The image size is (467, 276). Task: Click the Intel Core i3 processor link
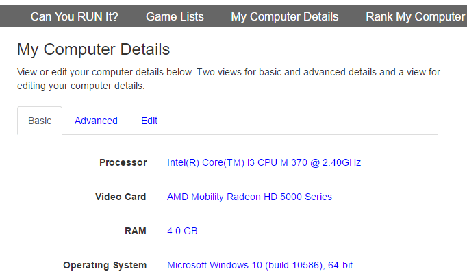pyautogui.click(x=264, y=162)
